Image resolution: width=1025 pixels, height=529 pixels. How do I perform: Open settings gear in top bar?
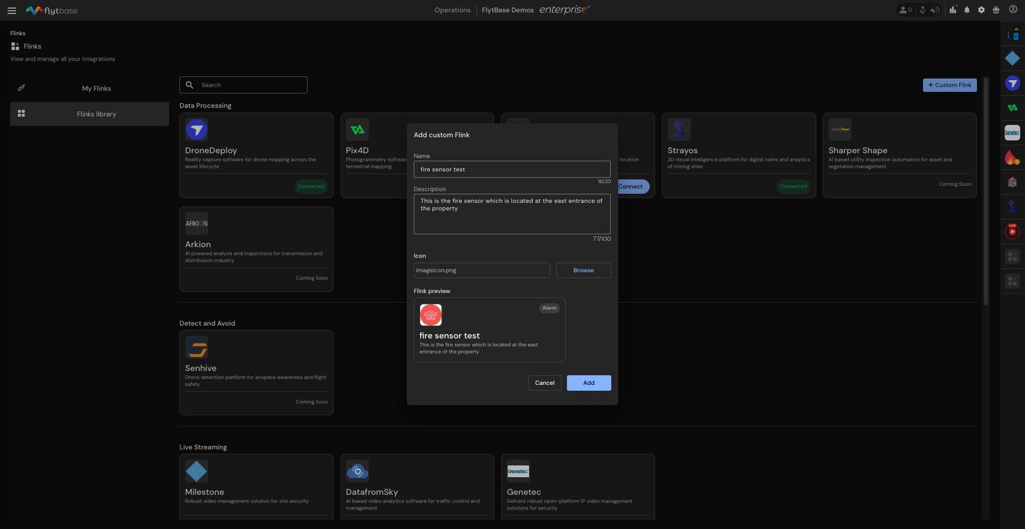pos(981,10)
